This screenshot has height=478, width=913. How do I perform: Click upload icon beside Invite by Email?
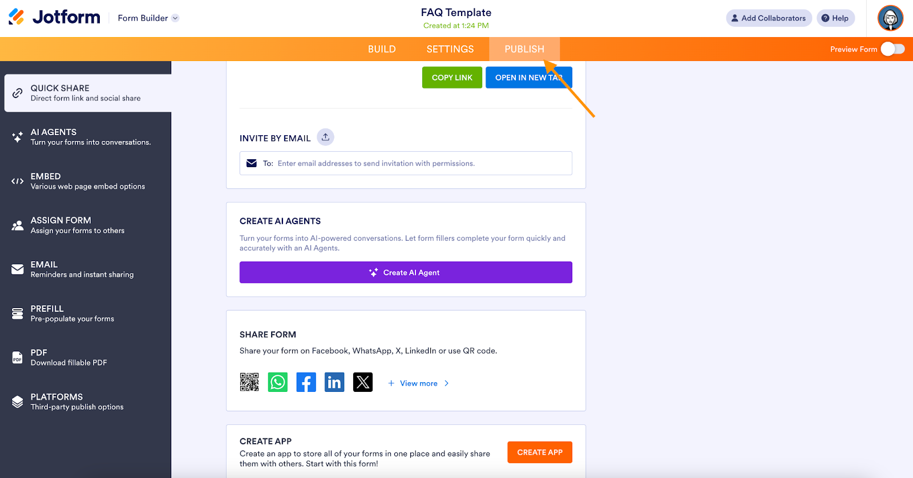click(325, 137)
